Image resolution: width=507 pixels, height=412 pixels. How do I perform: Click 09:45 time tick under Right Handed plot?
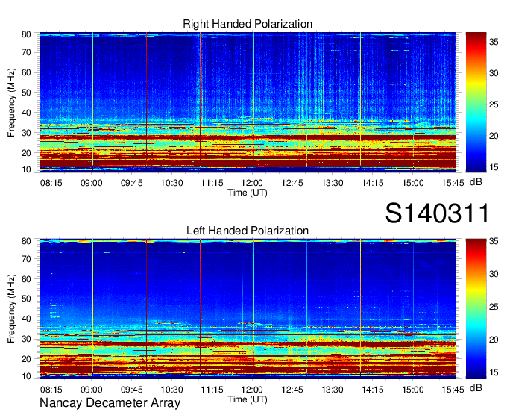click(x=132, y=183)
